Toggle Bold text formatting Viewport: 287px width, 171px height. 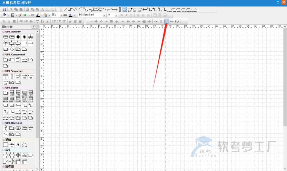(121, 15)
